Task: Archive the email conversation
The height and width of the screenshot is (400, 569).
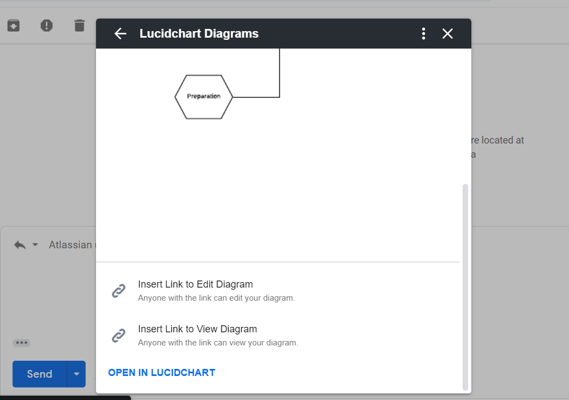Action: (x=13, y=25)
